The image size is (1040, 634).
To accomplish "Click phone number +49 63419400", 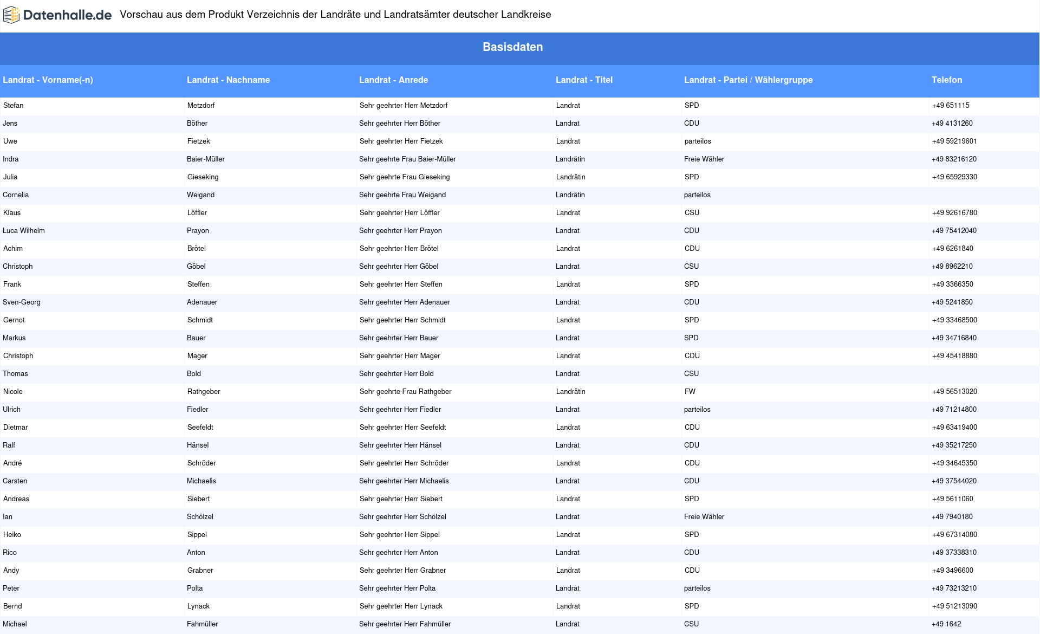I will (954, 428).
